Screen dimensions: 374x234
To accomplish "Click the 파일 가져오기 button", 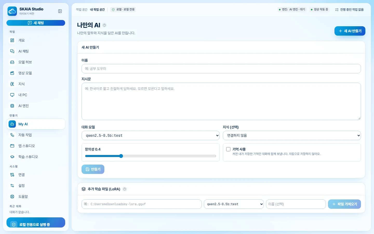I will point(344,204).
